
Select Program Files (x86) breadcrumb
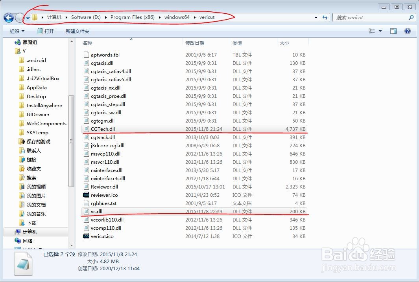tap(133, 17)
